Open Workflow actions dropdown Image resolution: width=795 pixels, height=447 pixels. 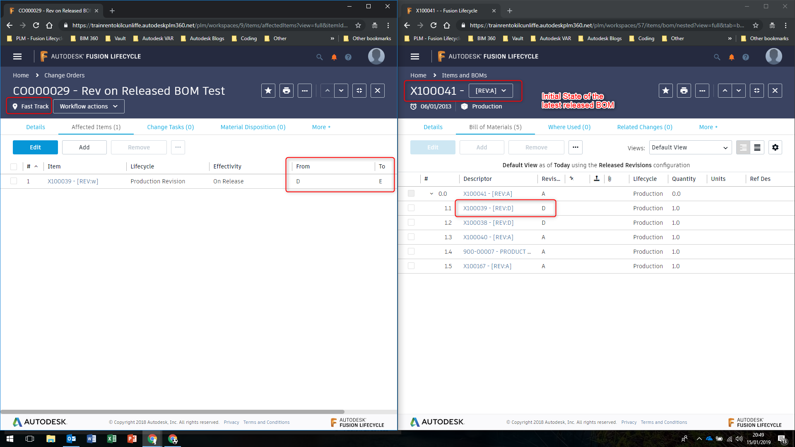[89, 106]
